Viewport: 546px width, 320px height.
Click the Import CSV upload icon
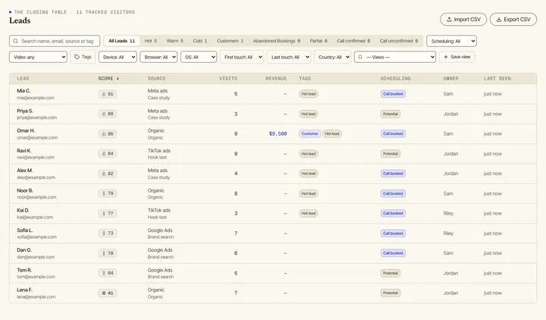(449, 20)
